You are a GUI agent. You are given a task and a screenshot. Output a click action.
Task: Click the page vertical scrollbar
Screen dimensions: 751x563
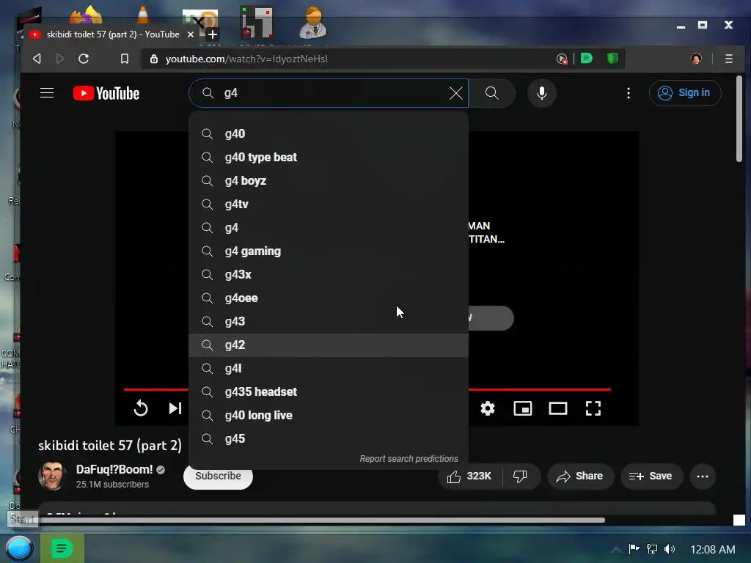[x=739, y=119]
